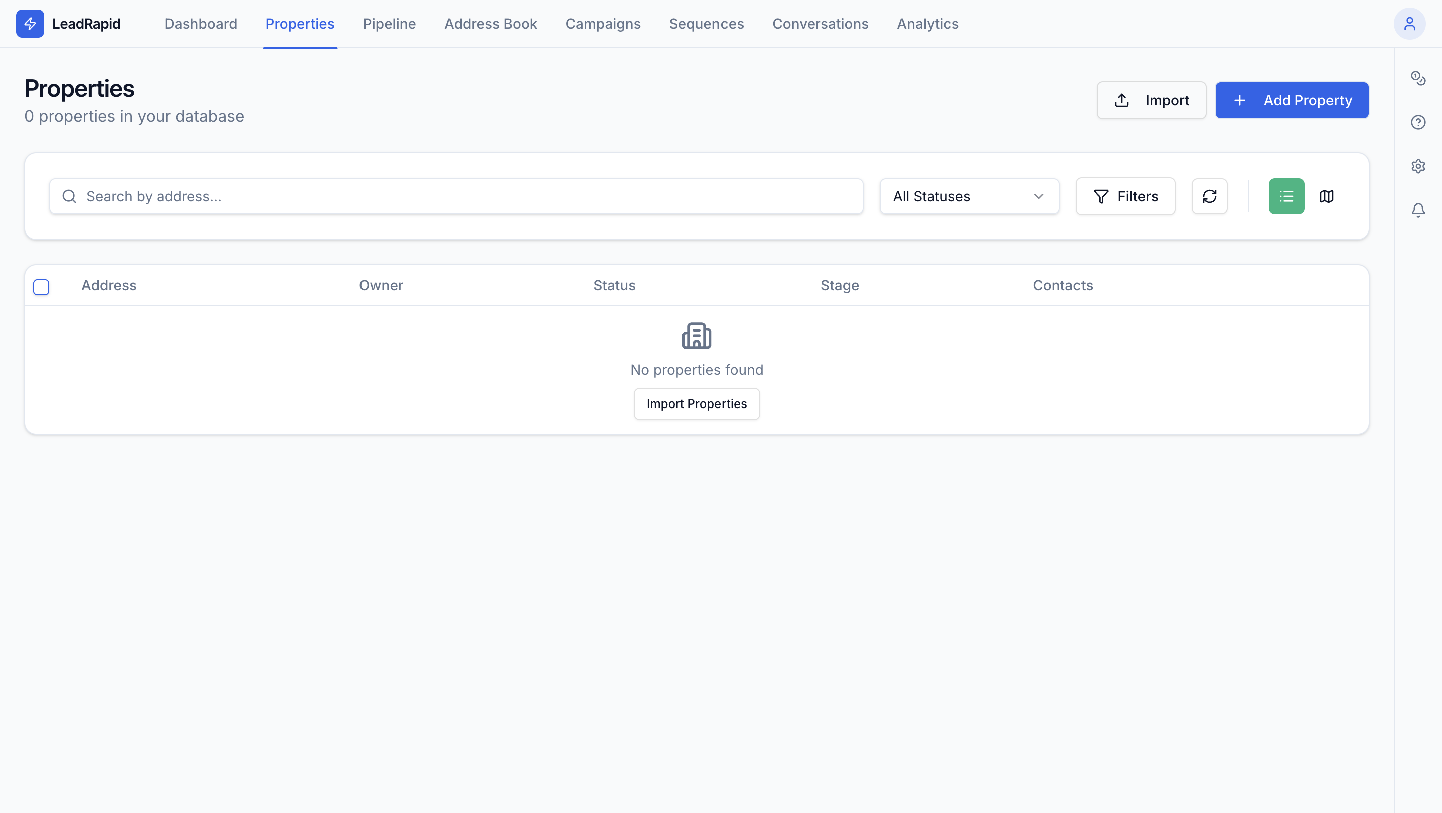Image resolution: width=1442 pixels, height=813 pixels.
Task: Open notifications via the bell icon
Action: (1418, 210)
